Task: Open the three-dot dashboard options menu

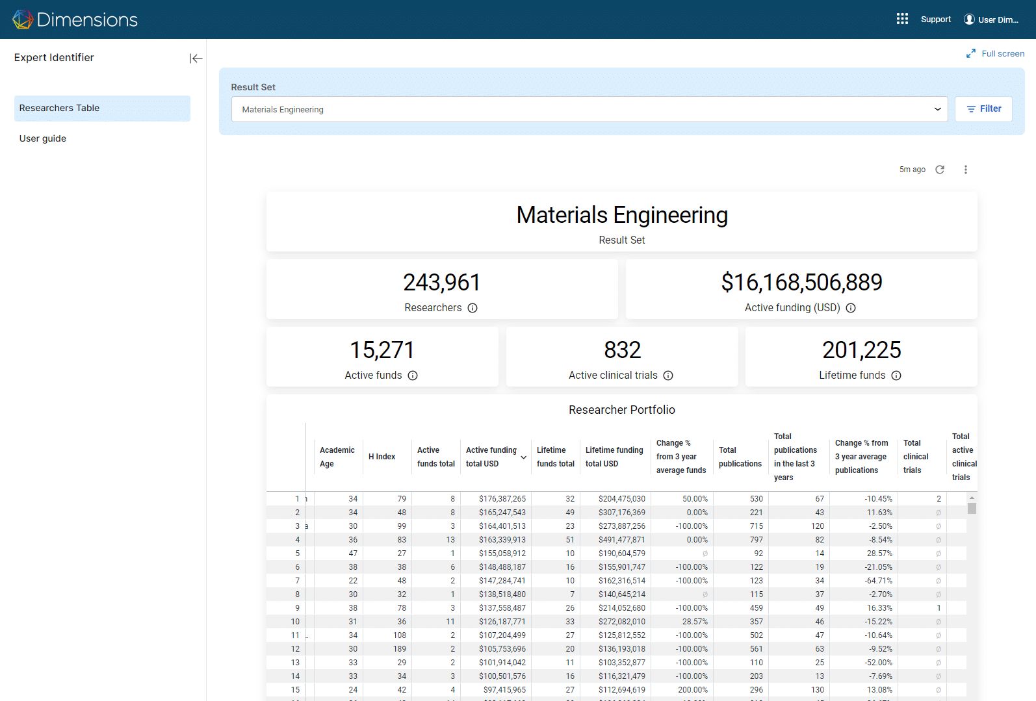Action: [965, 170]
